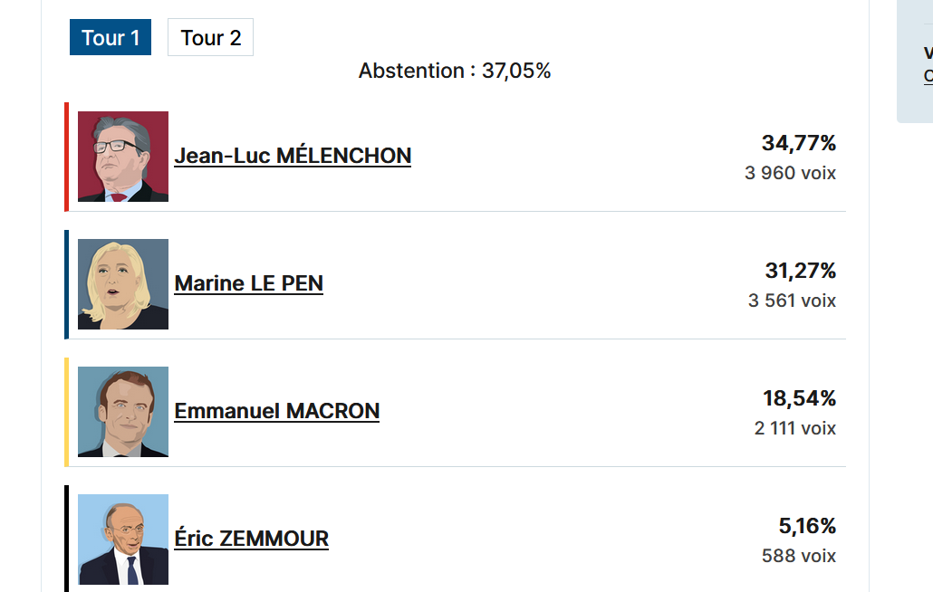Image resolution: width=933 pixels, height=592 pixels.
Task: Open Éric ZEMMOUR candidate link
Action: tap(251, 539)
